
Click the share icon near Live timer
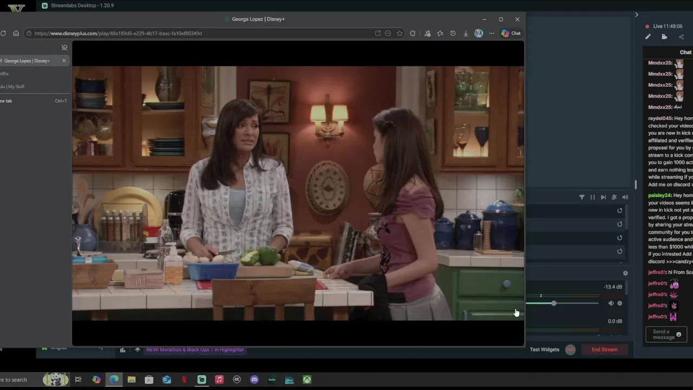pos(681,37)
